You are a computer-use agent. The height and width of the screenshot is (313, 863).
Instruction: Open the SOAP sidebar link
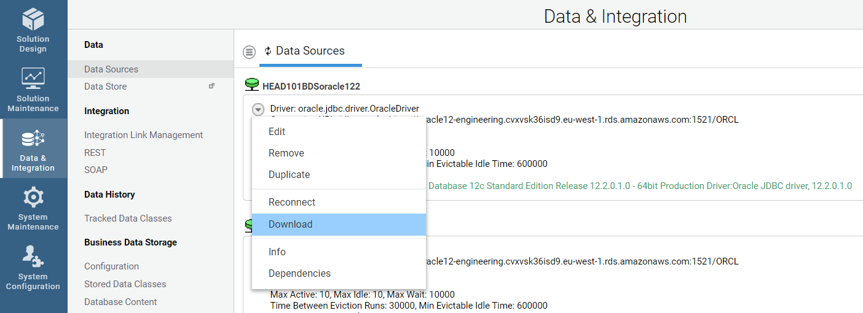(x=96, y=170)
